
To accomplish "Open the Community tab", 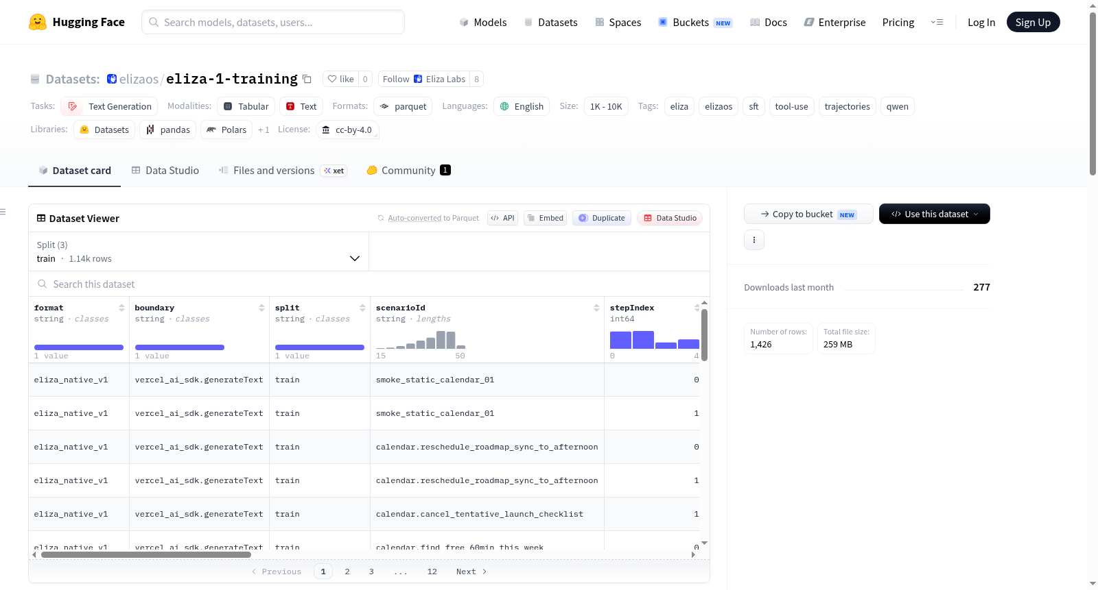I will (x=408, y=170).
